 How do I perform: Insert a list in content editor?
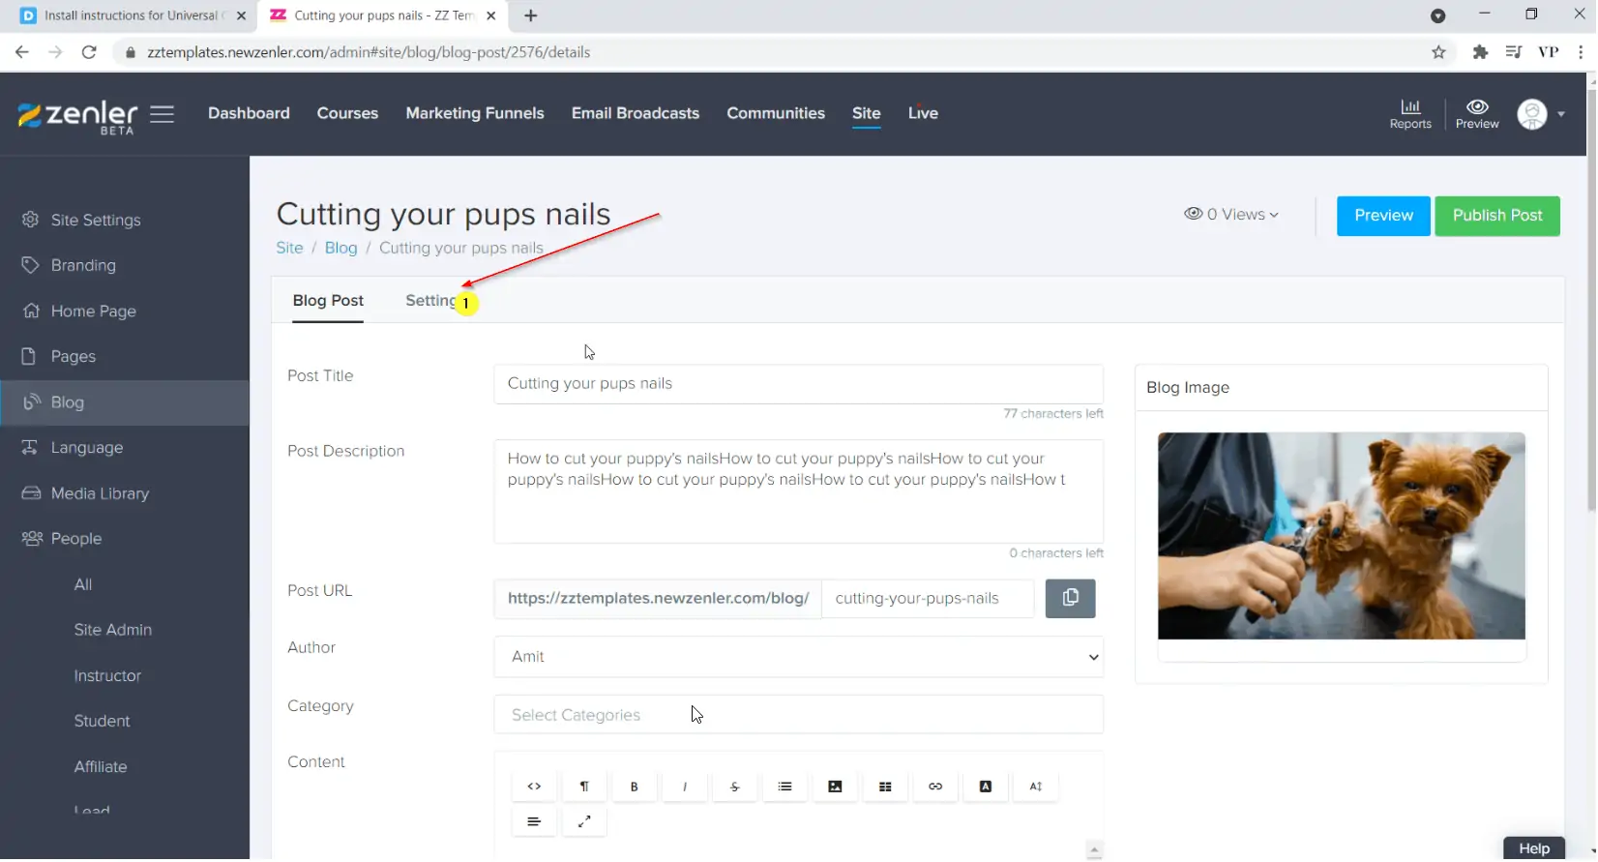tap(785, 787)
